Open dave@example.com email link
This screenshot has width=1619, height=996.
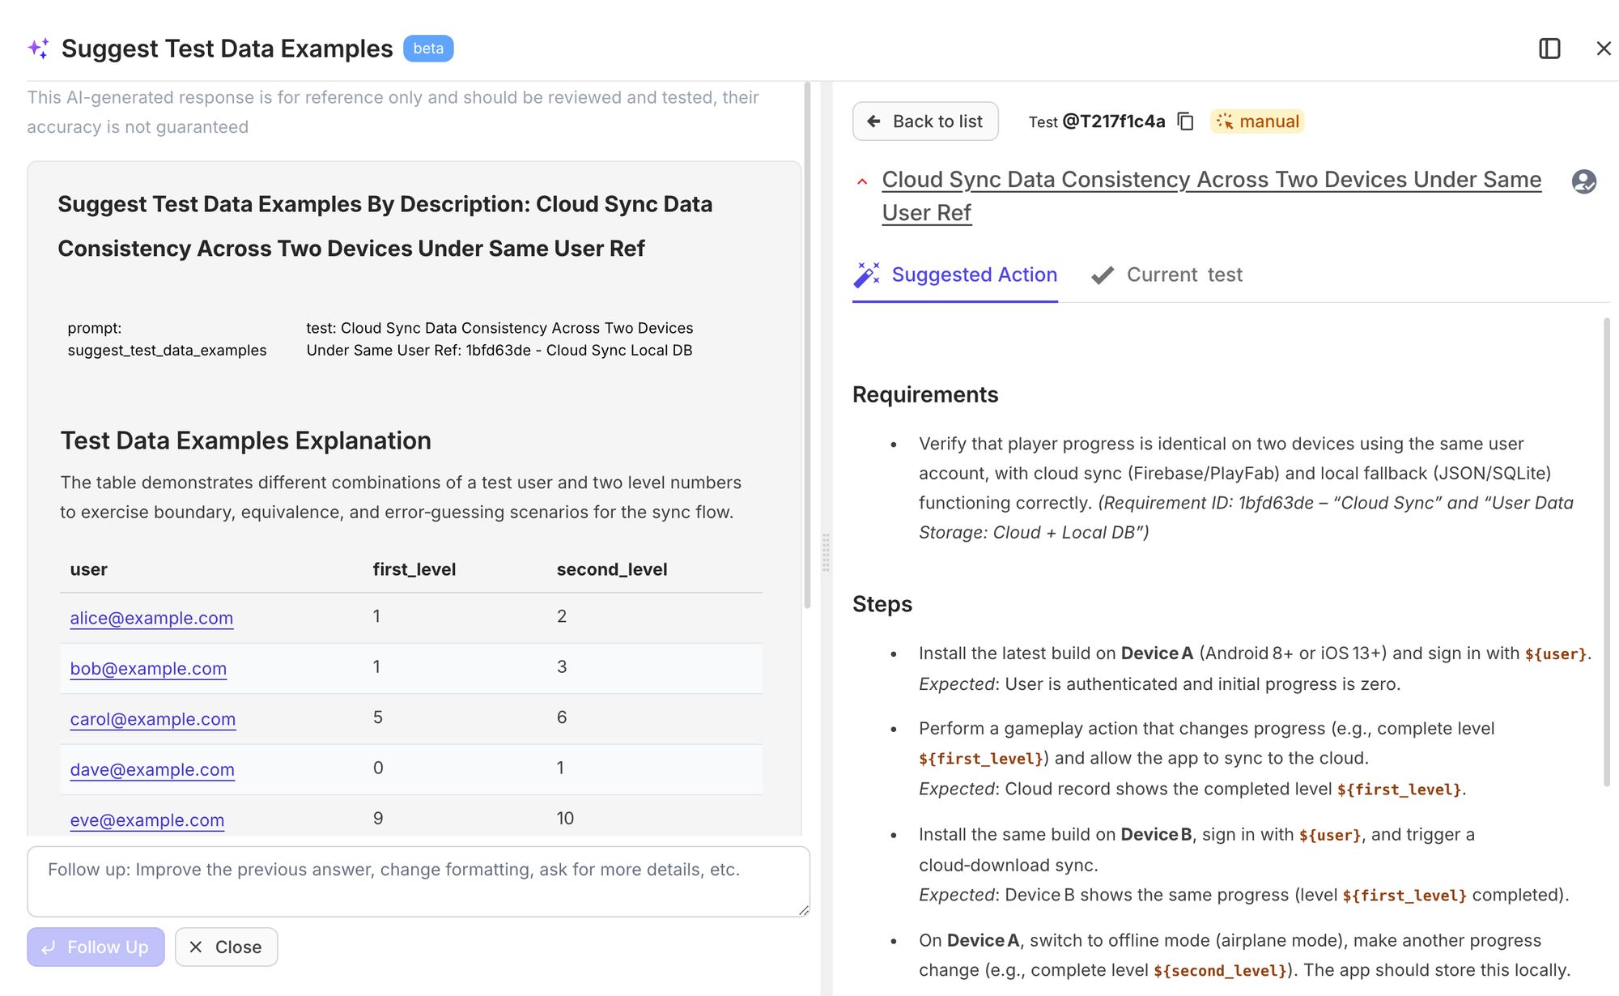pyautogui.click(x=152, y=769)
